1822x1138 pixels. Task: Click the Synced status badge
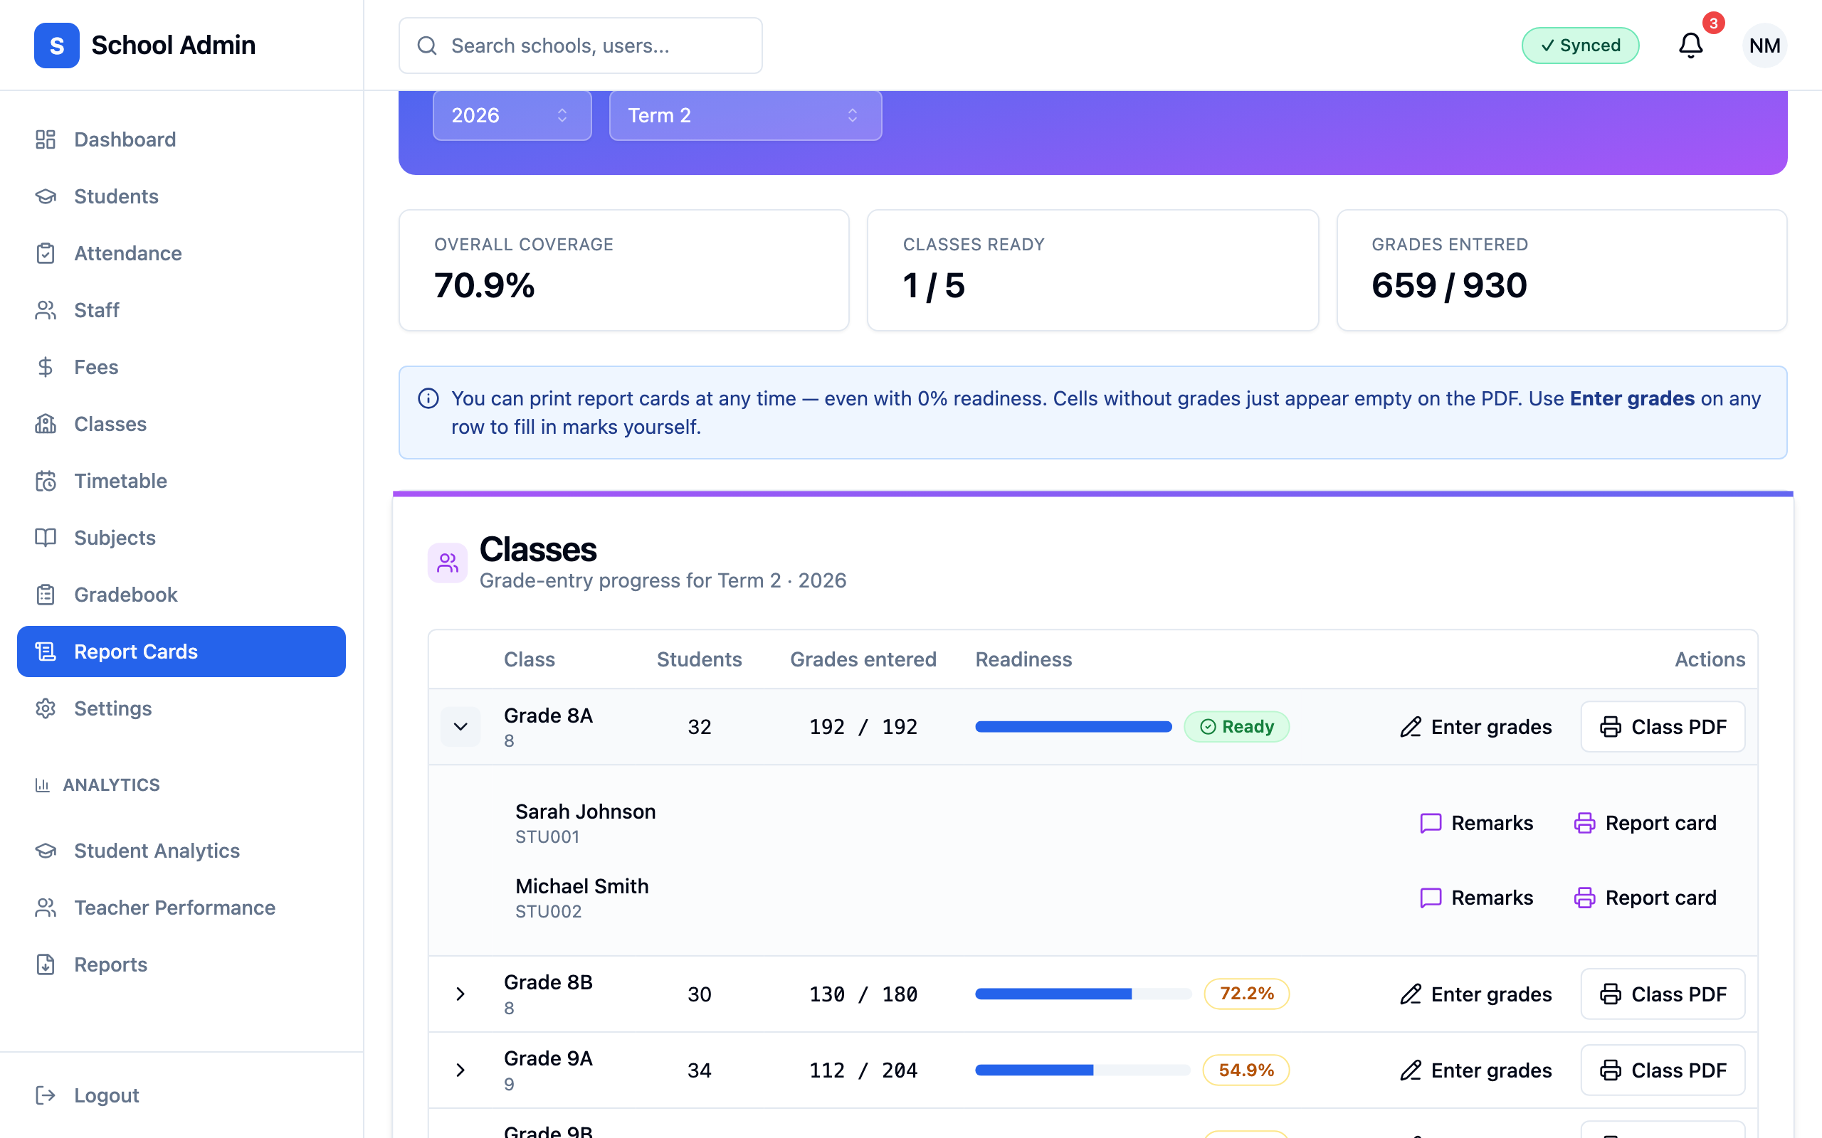pos(1579,45)
